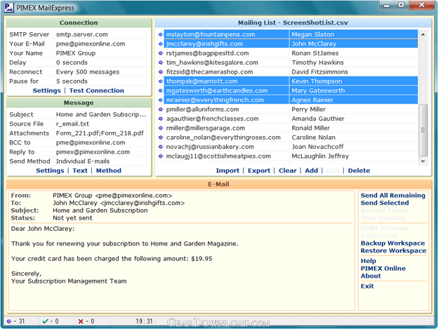This screenshot has width=438, height=329.
Task: Click the Source File value r_email.txt
Action: (x=72, y=123)
